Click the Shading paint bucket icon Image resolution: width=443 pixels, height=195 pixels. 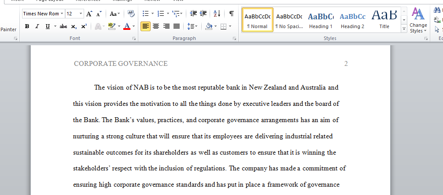pos(209,26)
